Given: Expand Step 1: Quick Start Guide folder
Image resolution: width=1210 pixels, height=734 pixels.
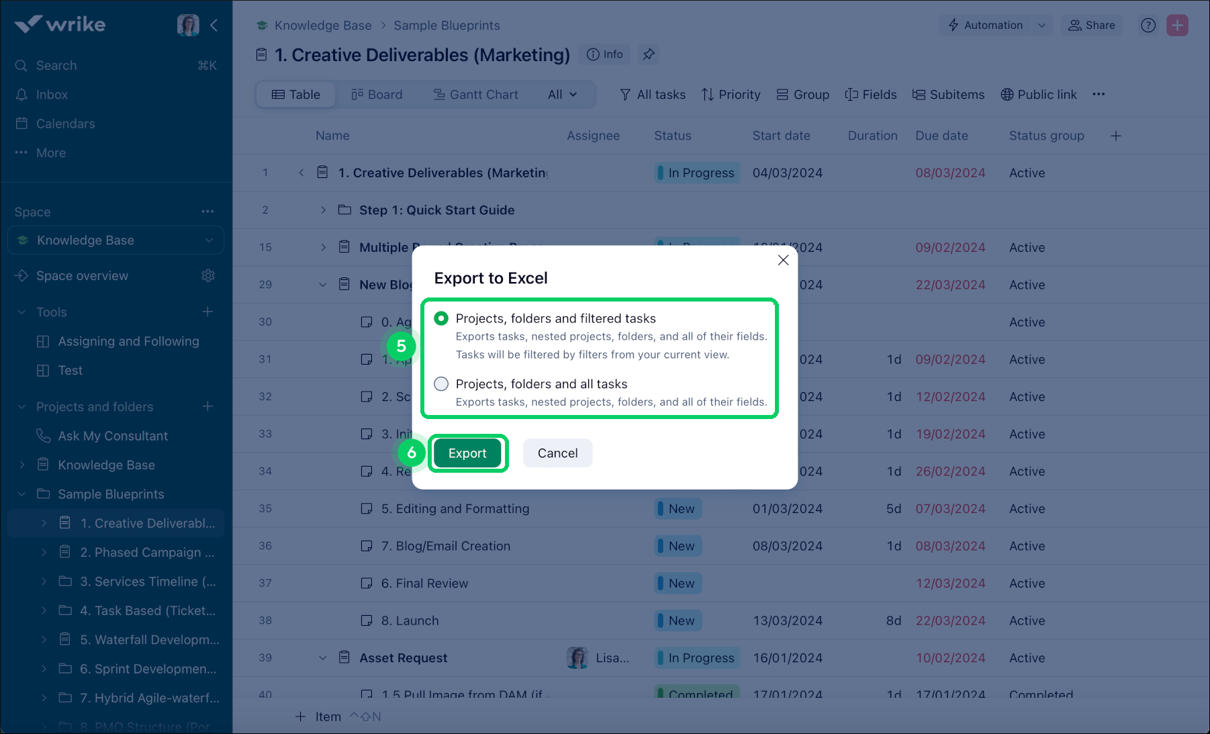Looking at the screenshot, I should [x=323, y=210].
